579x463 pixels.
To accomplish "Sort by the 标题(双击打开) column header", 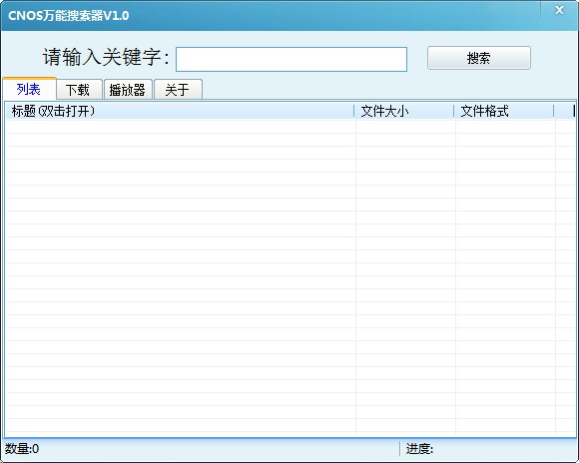I will 180,111.
